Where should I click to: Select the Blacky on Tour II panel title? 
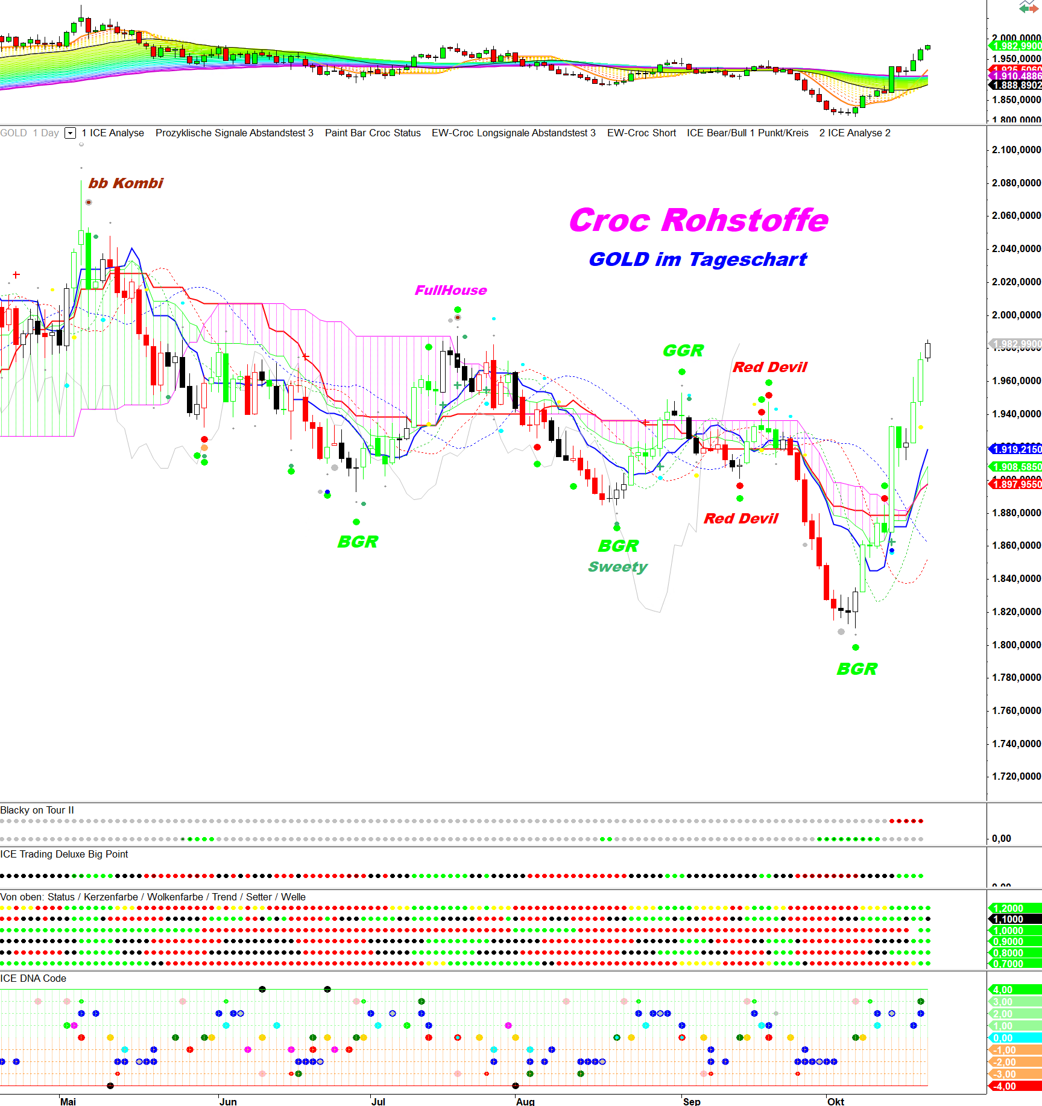click(x=37, y=811)
